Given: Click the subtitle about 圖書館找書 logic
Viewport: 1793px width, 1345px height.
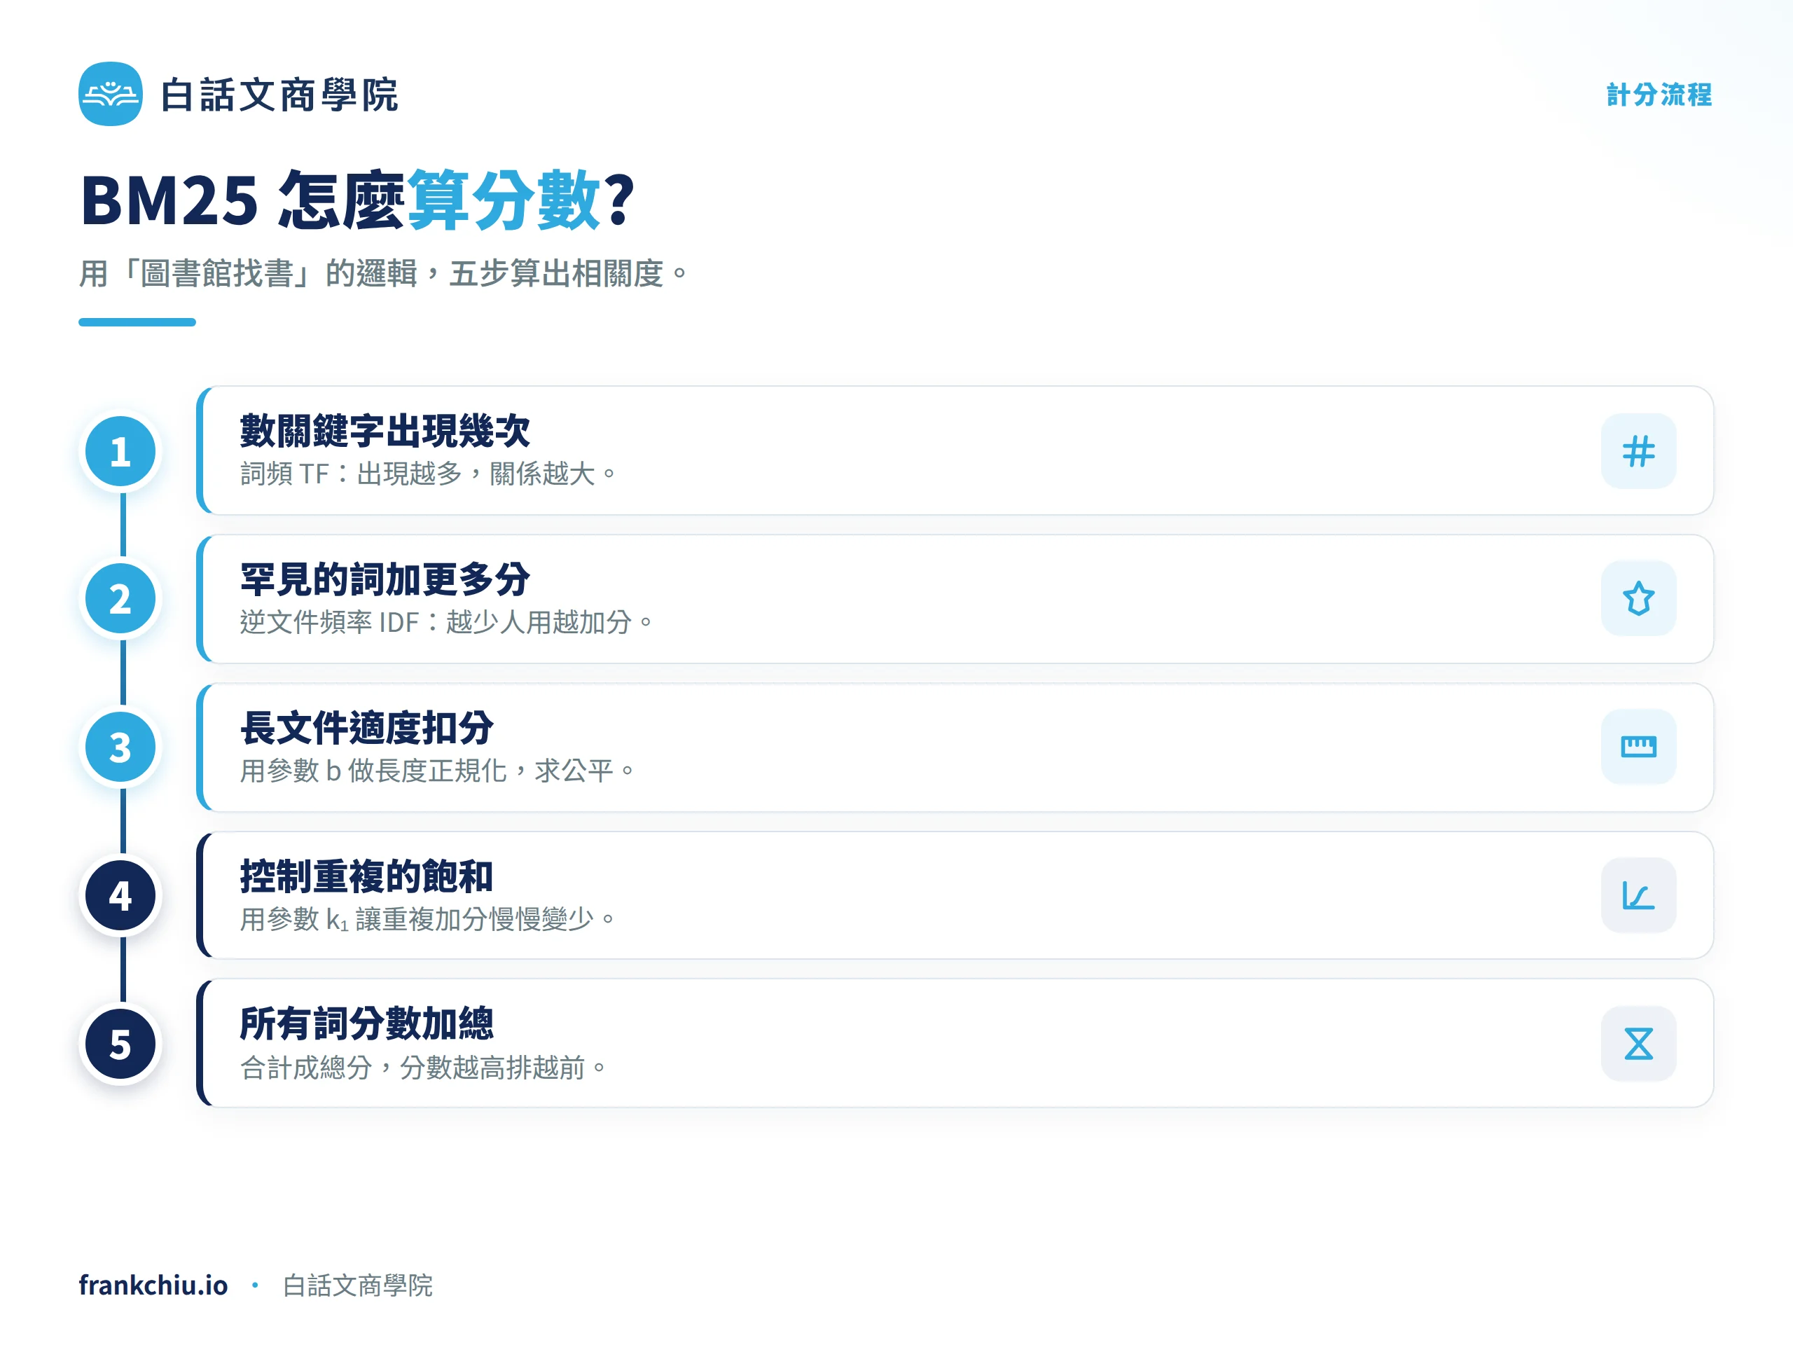Looking at the screenshot, I should point(383,273).
